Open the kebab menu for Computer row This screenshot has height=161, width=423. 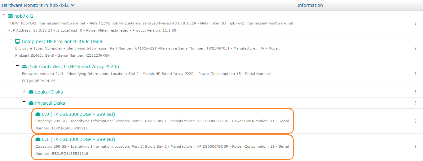coord(416,48)
